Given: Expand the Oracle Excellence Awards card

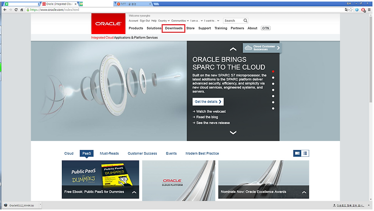Looking at the screenshot, I should pyautogui.click(x=304, y=192).
